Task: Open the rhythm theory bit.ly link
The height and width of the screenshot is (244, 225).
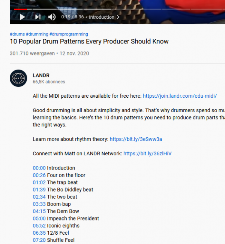Action: [136, 139]
